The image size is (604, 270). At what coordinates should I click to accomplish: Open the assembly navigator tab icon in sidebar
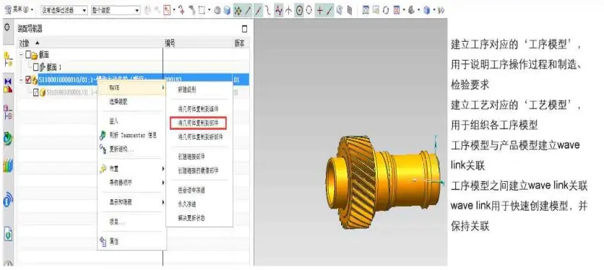pos(8,60)
